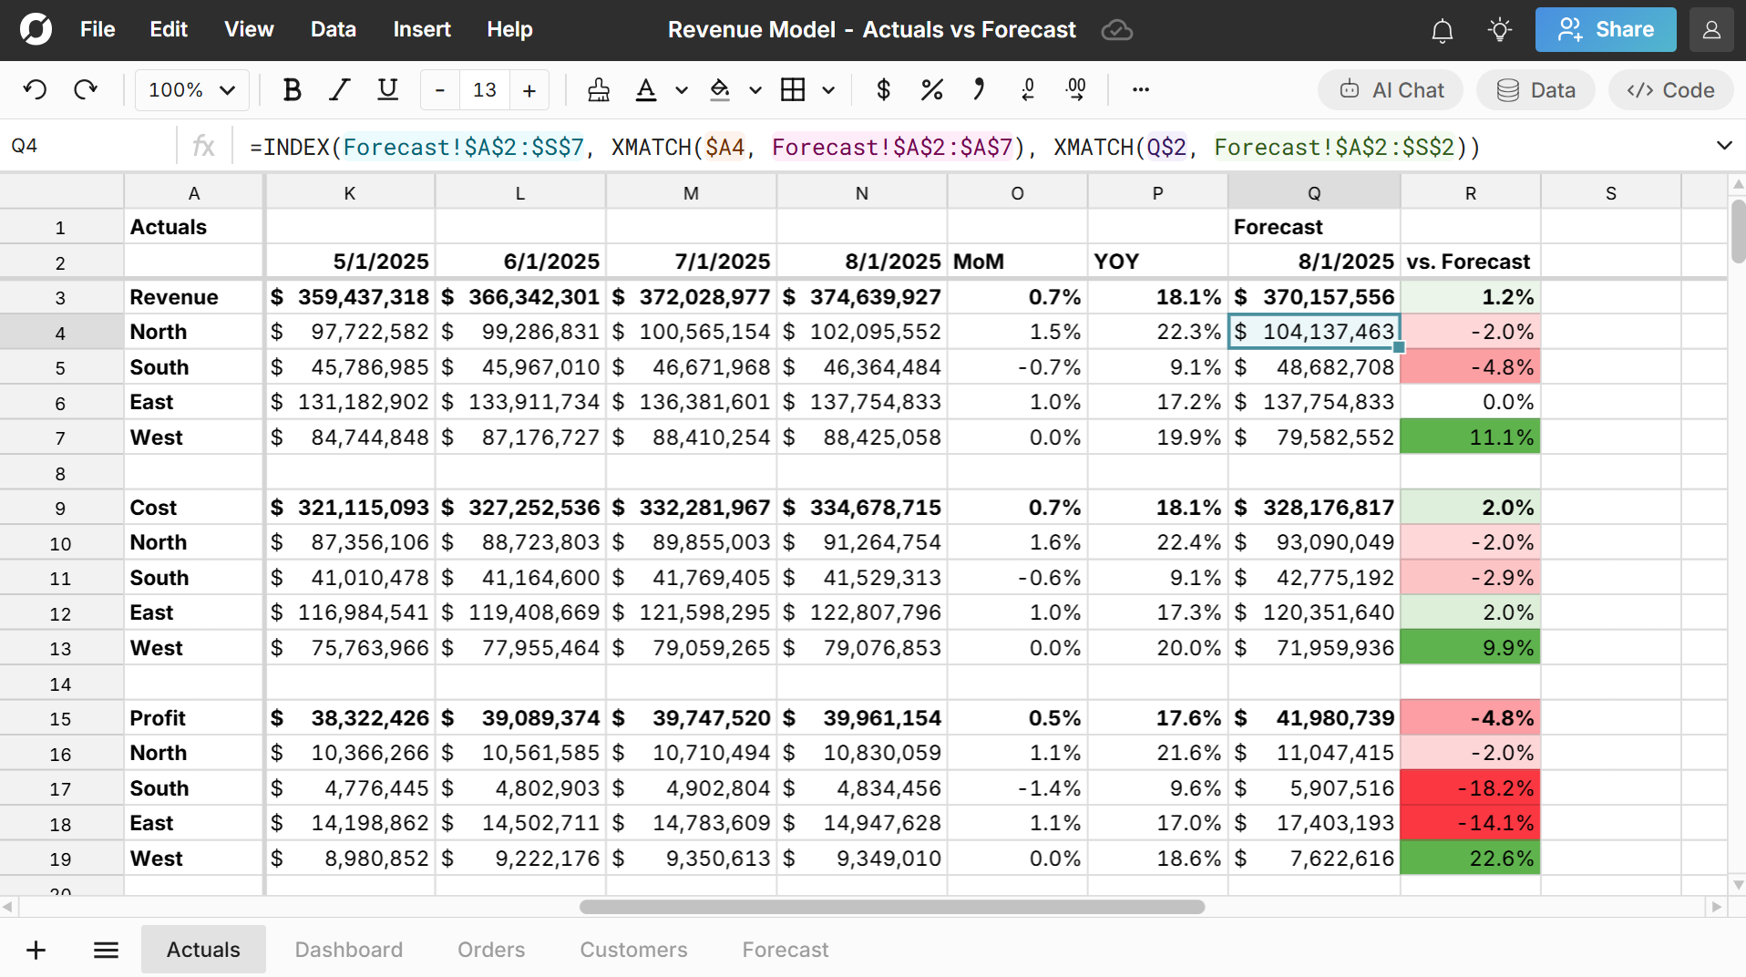Screen dimensions: 1746x977
Task: Click the lightbulb theme icon
Action: (x=1499, y=30)
